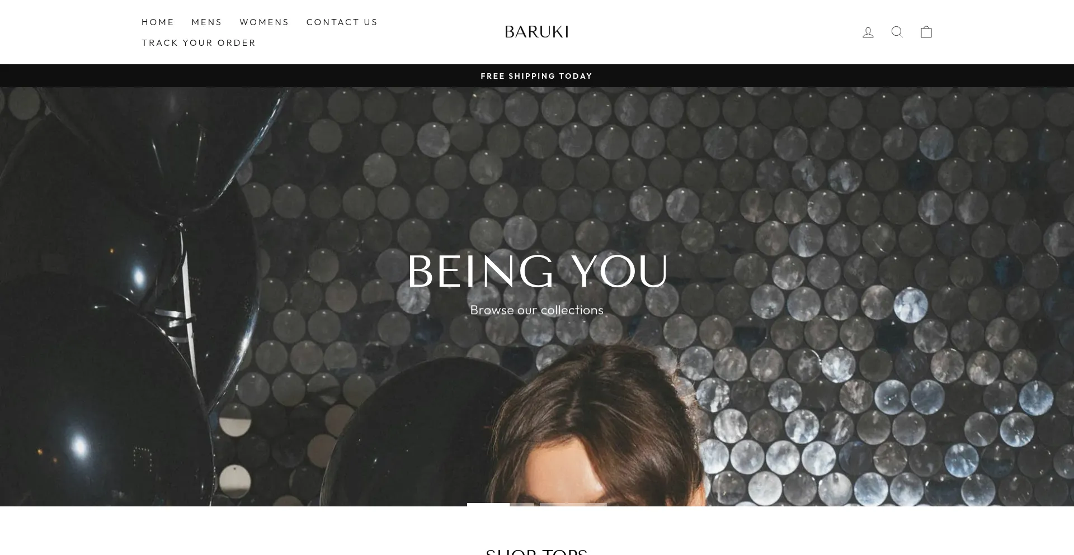Click the BARUKI logo
The width and height of the screenshot is (1074, 555).
(x=536, y=32)
